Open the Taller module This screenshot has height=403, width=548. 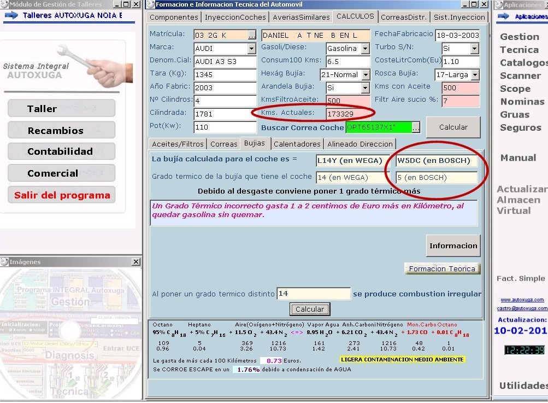[62, 108]
